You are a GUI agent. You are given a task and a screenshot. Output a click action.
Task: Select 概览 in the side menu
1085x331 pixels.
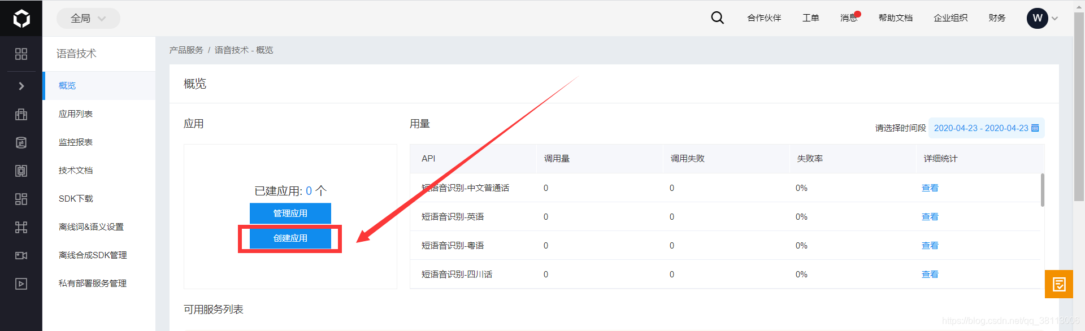(99, 86)
